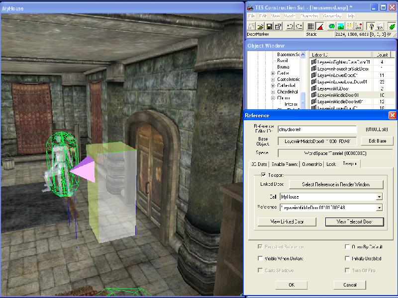The height and width of the screenshot is (298, 398).
Task: Confirm the Reference dialog with OK
Action: pyautogui.click(x=292, y=285)
